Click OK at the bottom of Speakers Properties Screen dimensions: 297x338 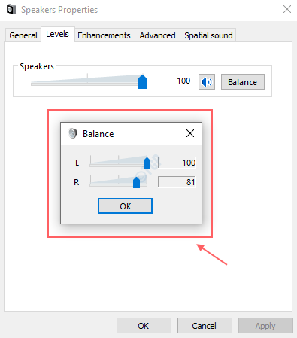[144, 326]
